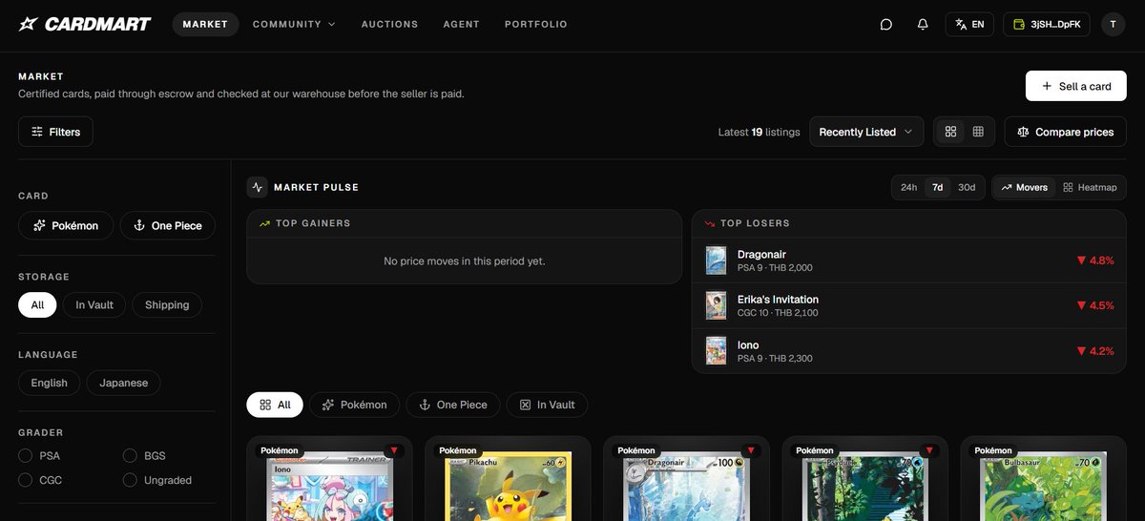Screen dimensions: 1145x521
Task: Go to the Market tab
Action: coord(205,24)
